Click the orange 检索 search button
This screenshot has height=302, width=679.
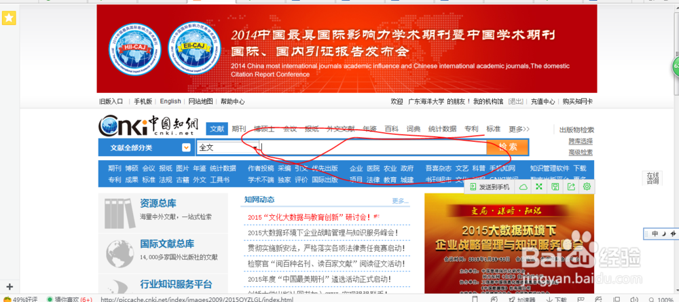[x=507, y=147]
